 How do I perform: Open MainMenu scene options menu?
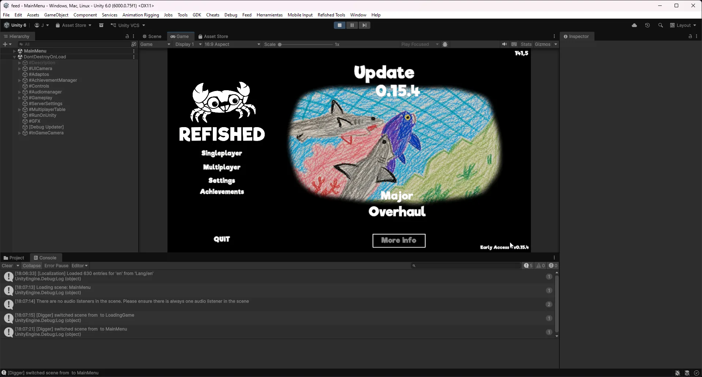pos(134,51)
